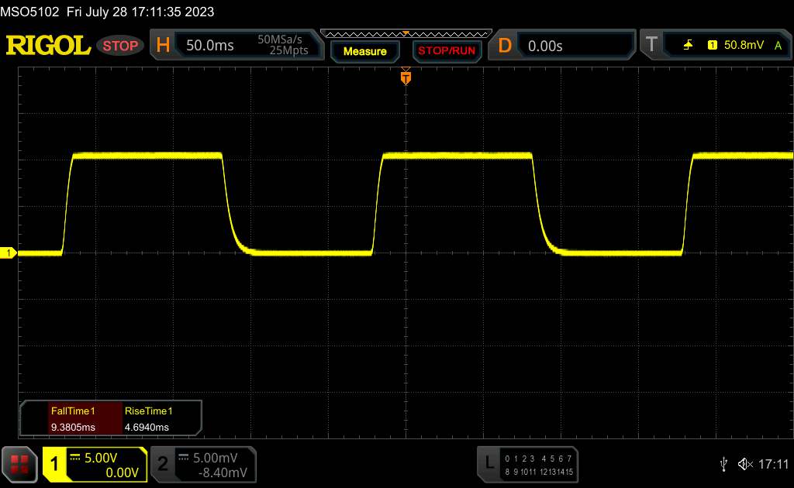Image resolution: width=794 pixels, height=488 pixels.
Task: Click the orange T trigger position marker
Action: 406,77
